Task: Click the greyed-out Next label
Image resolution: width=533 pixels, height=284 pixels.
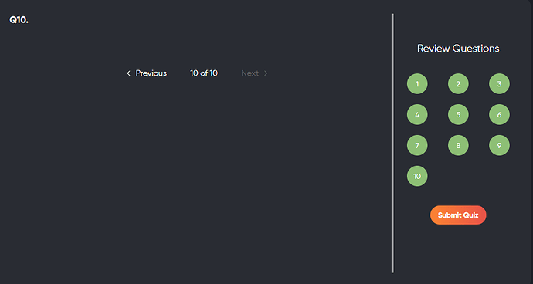Action: pyautogui.click(x=250, y=73)
